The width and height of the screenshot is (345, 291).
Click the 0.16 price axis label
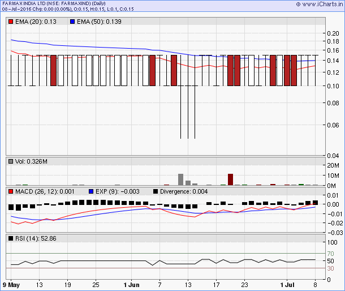point(333,50)
